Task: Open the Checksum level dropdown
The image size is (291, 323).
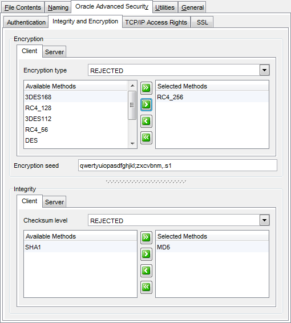Action: pos(264,220)
